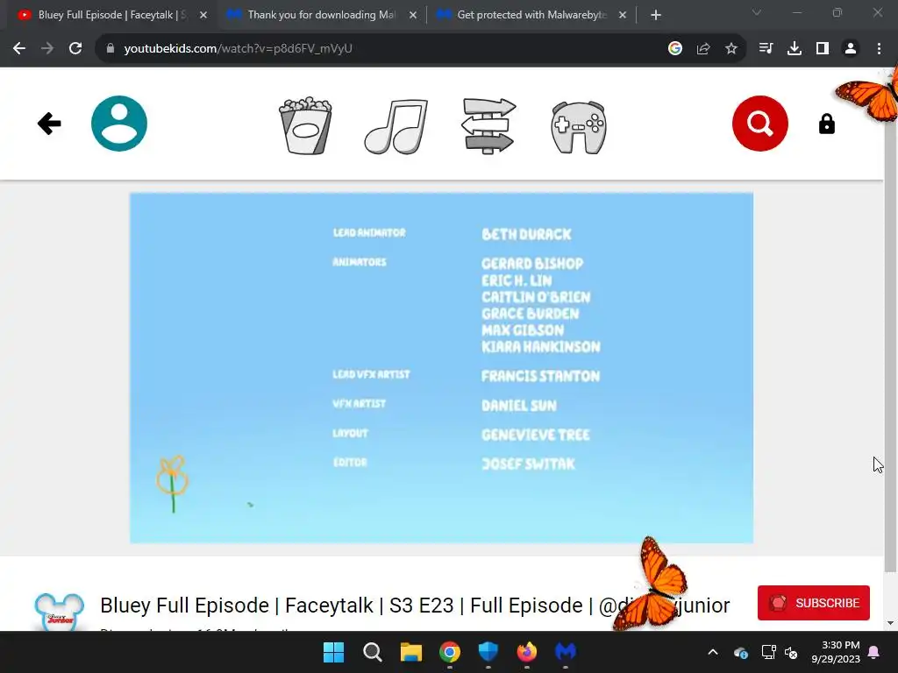
Task: Switch to the Bluey Full Episode tab
Action: (111, 15)
